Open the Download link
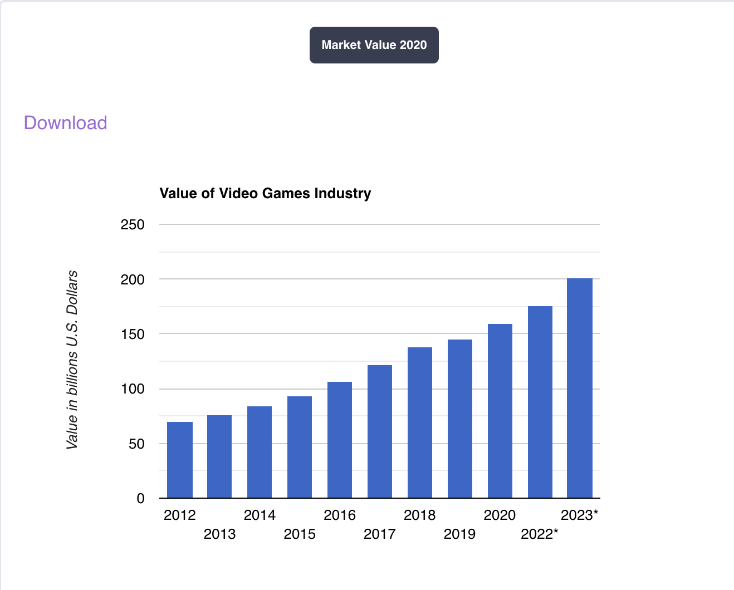This screenshot has height=590, width=734. click(x=65, y=122)
